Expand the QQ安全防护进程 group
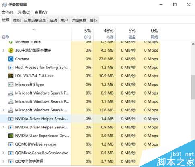195x167 pixels. tap(4, 161)
